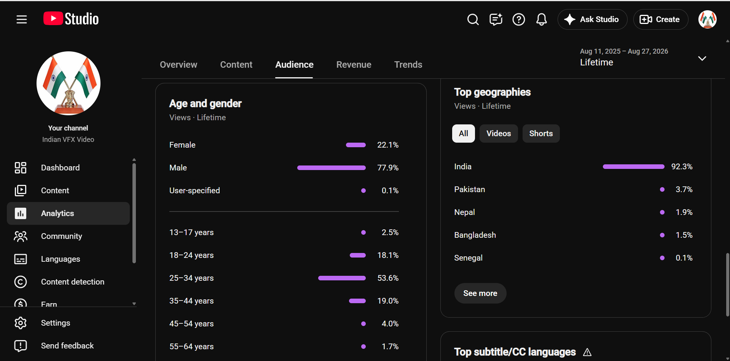
Task: Click the Content detection copyright icon
Action: coord(21,282)
